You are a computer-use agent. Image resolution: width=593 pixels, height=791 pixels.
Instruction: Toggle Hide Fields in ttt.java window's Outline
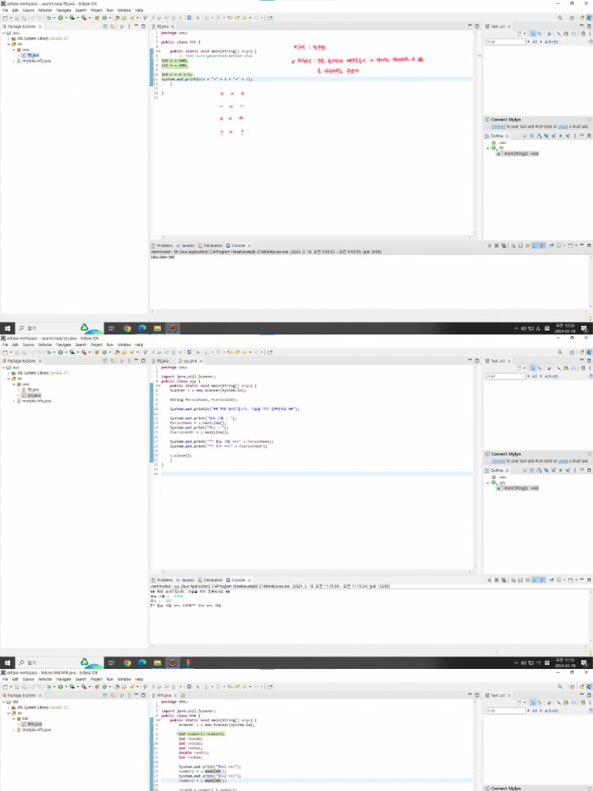(x=546, y=136)
